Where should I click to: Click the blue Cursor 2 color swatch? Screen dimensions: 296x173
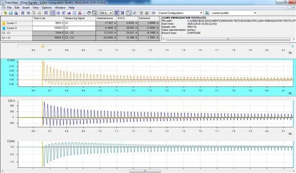(4, 28)
